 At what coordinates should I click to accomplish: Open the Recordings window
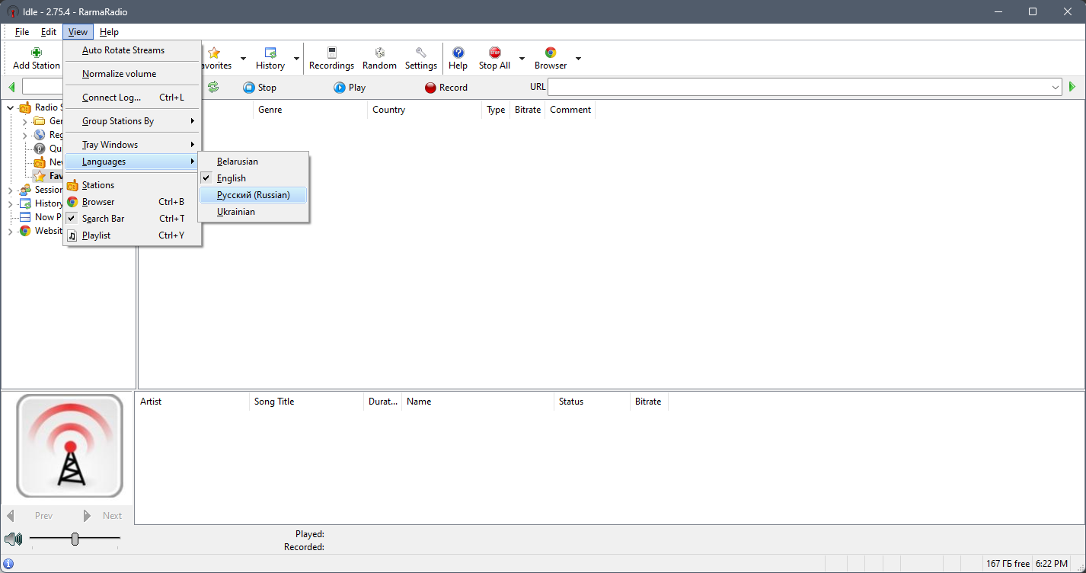[x=331, y=58]
